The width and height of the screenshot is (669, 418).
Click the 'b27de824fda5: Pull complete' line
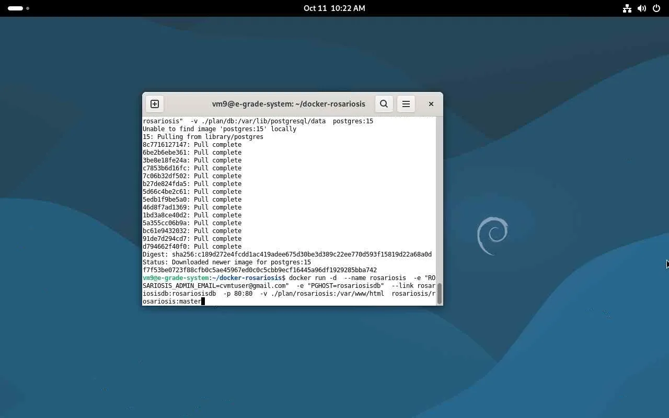(x=192, y=184)
